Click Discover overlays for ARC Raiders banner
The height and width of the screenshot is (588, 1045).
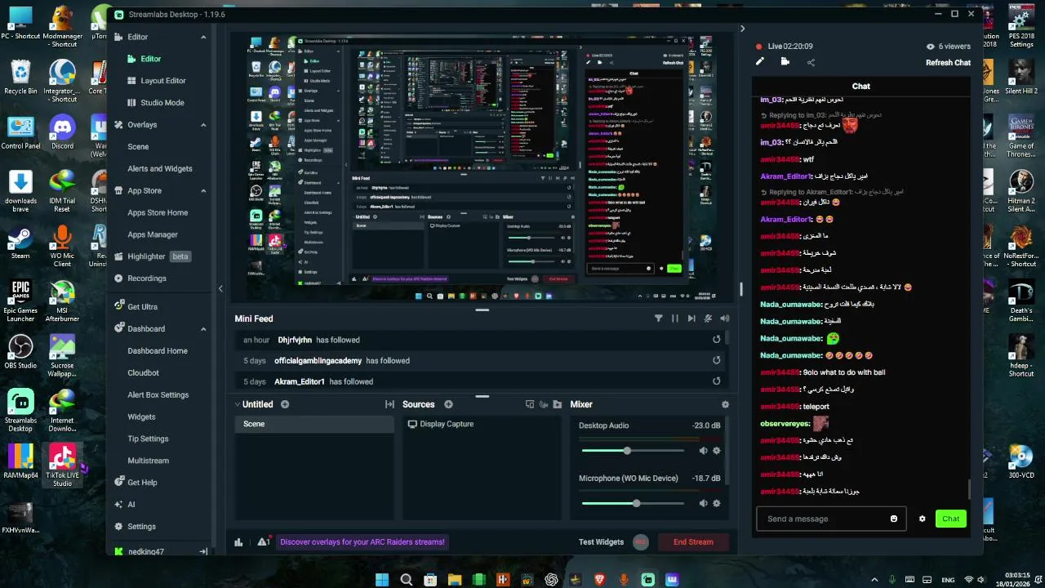[x=362, y=542]
